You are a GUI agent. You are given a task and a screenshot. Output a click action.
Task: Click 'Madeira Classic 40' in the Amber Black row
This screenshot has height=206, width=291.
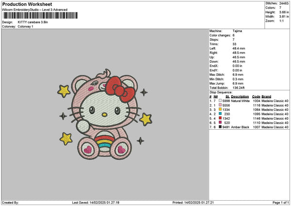(275, 127)
